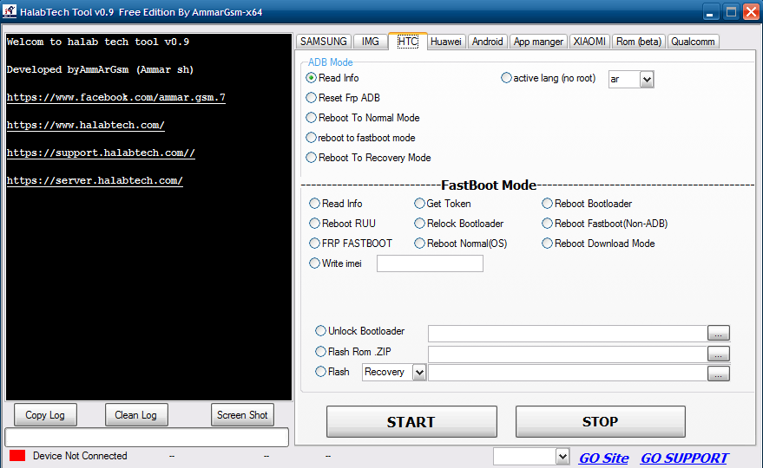Open the halabtech.com link in log

(85, 126)
